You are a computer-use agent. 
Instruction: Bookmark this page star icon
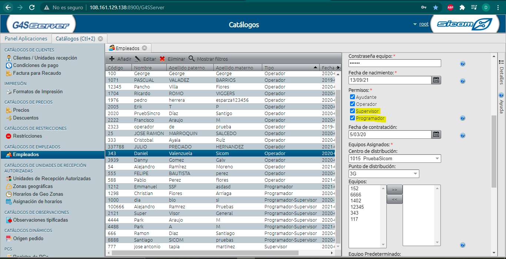tap(436, 7)
